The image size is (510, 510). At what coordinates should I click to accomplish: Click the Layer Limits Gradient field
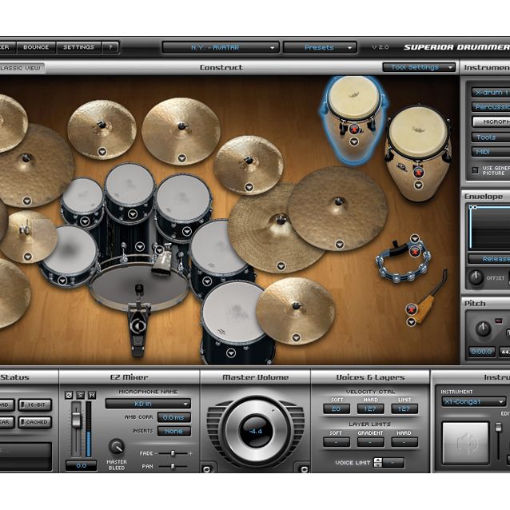pyautogui.click(x=370, y=442)
